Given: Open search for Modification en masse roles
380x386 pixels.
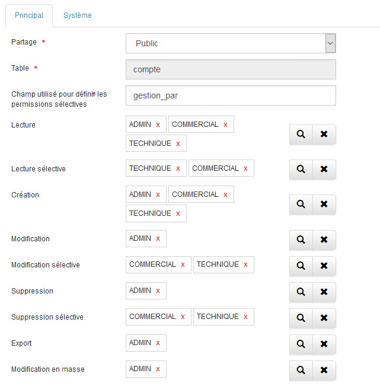Looking at the screenshot, I should click(x=301, y=370).
